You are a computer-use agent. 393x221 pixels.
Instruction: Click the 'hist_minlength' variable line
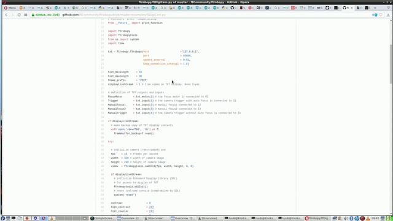coord(125,72)
